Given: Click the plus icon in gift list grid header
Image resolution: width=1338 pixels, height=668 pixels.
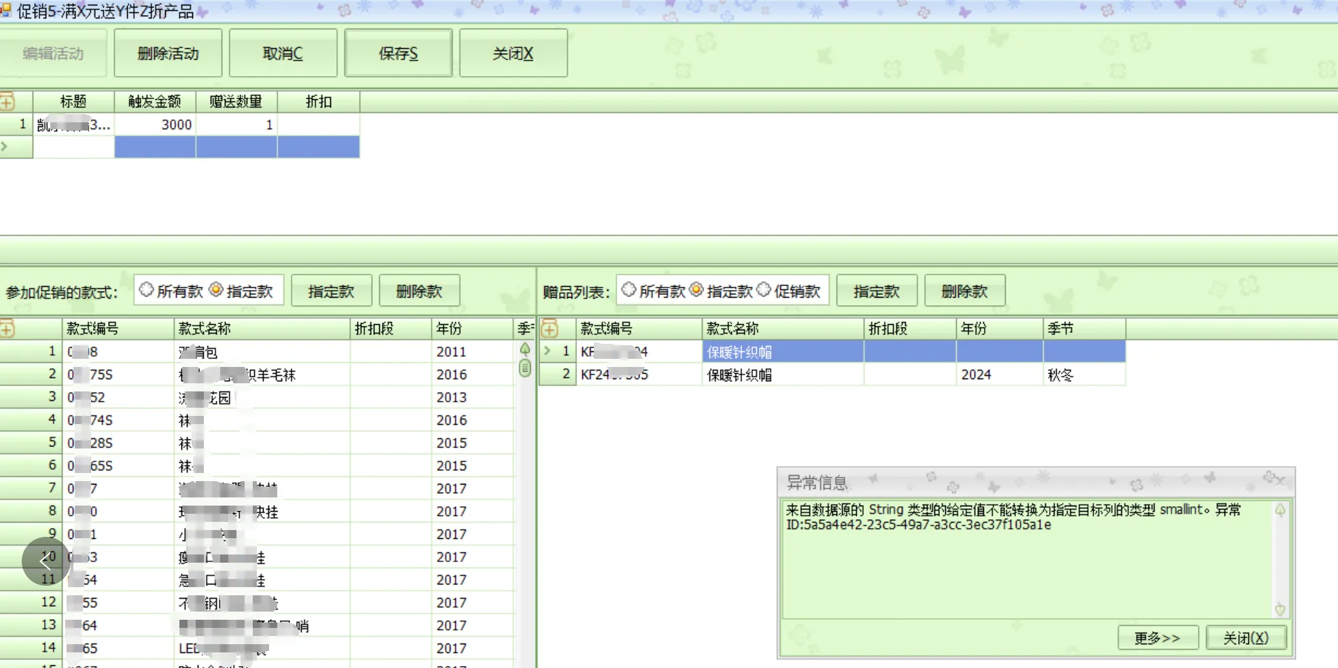Looking at the screenshot, I should click(x=549, y=330).
